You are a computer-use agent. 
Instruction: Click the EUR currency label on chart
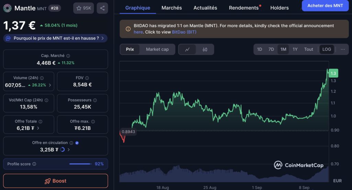pyautogui.click(x=338, y=181)
